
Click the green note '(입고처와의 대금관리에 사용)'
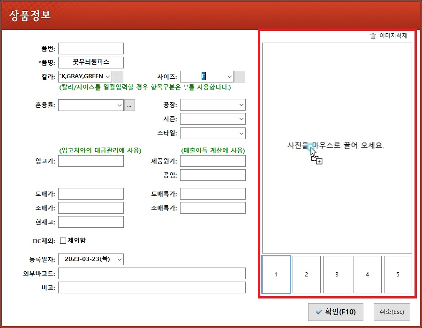[100, 150]
